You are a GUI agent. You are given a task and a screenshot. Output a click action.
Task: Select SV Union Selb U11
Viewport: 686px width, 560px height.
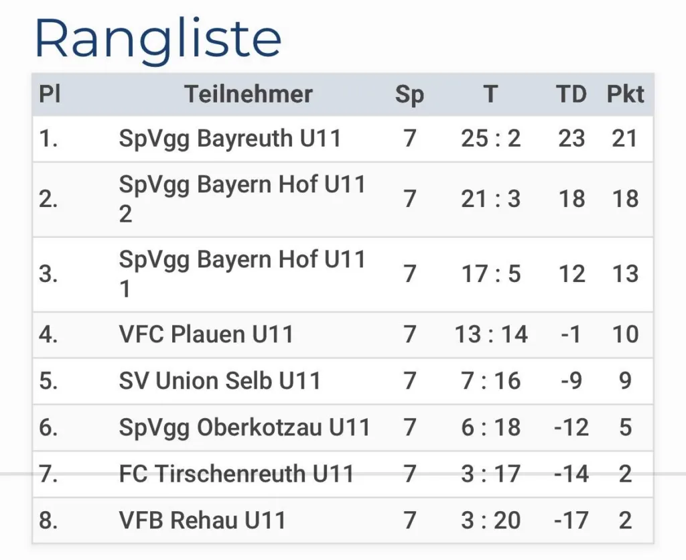[x=220, y=381]
